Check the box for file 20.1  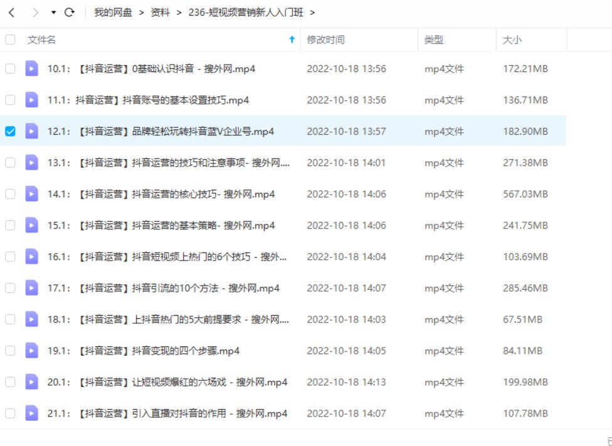[10, 382]
